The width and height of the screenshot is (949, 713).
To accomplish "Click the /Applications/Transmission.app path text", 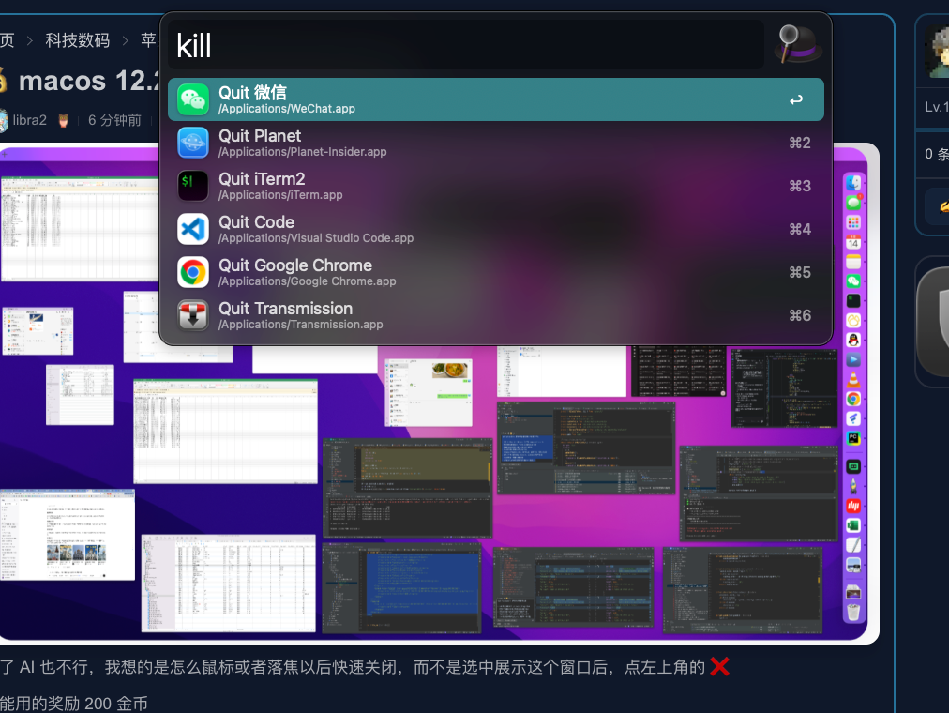I will (x=301, y=325).
